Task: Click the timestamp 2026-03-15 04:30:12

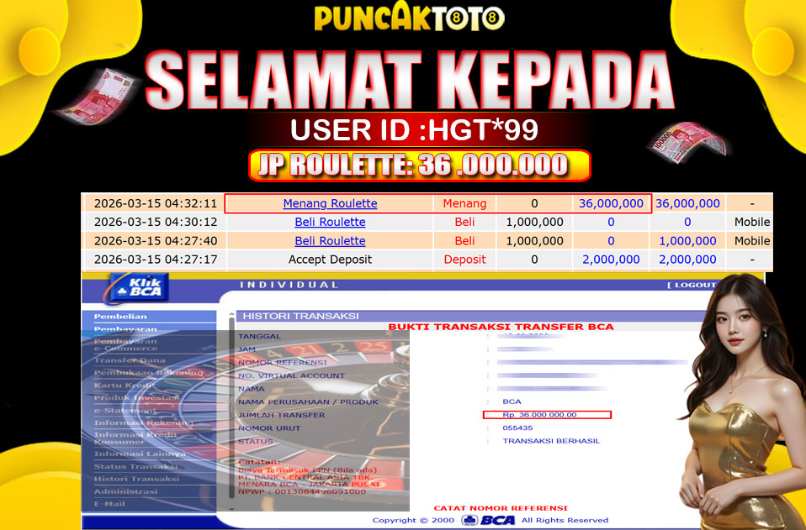Action: (156, 222)
